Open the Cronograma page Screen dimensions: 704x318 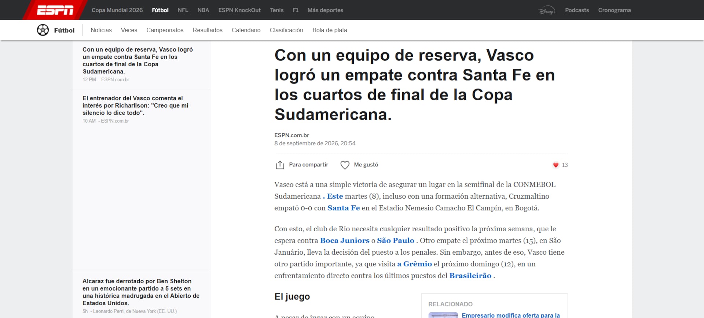(x=615, y=10)
